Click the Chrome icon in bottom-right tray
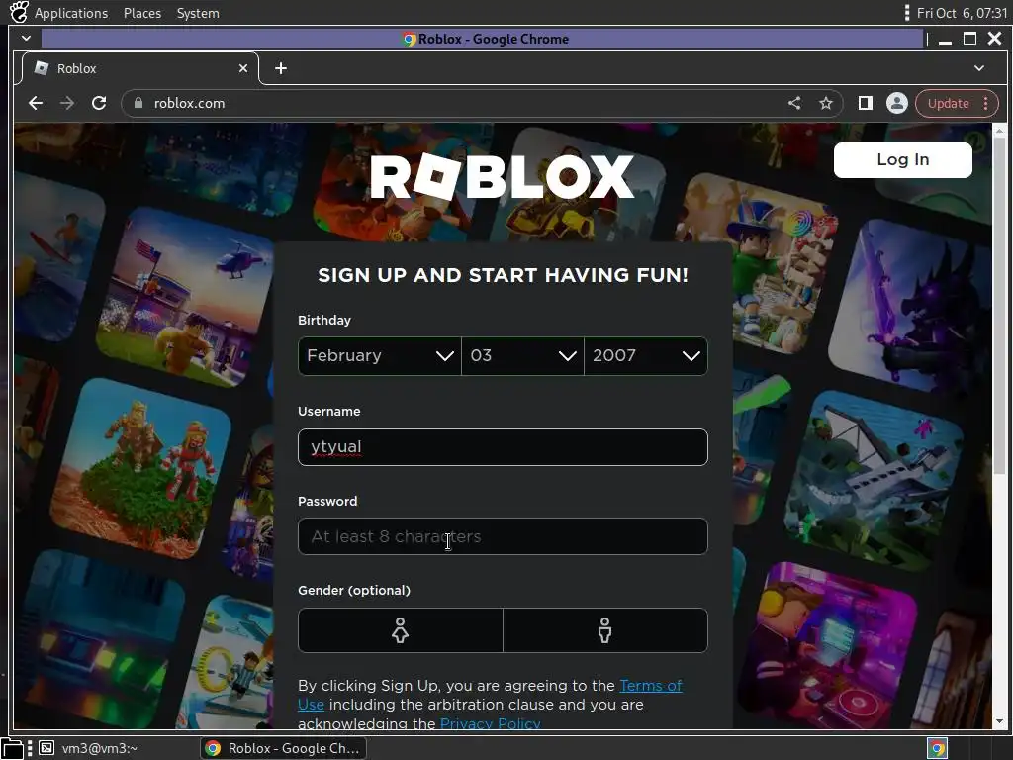The height and width of the screenshot is (760, 1013). pos(938,748)
